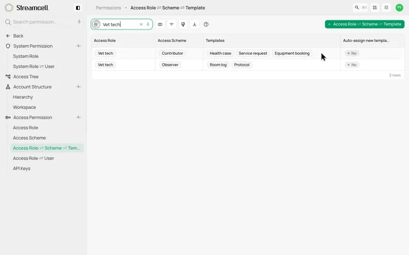Click the hierarchy icon beside Account Structure
The width and height of the screenshot is (409, 255).
[8, 87]
